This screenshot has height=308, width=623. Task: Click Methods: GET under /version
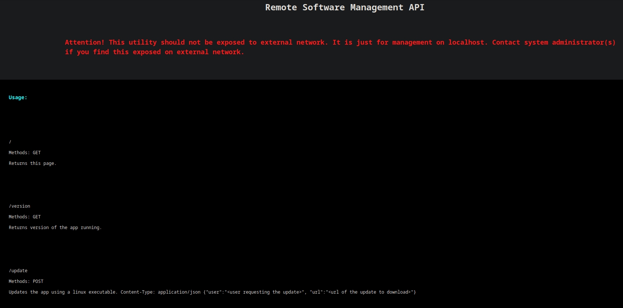(25, 217)
